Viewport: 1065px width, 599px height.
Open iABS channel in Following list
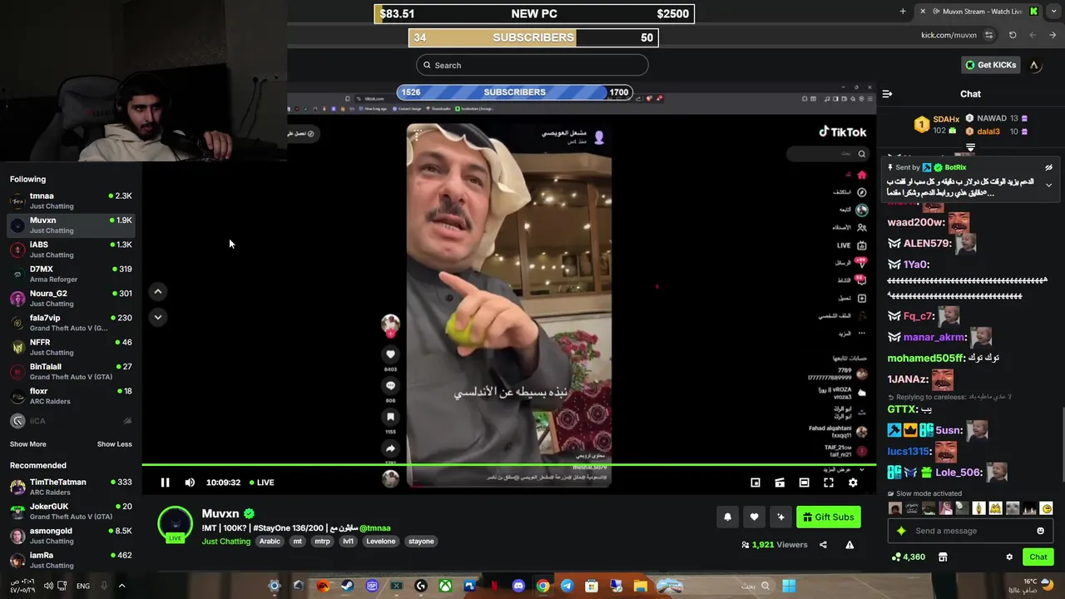71,250
